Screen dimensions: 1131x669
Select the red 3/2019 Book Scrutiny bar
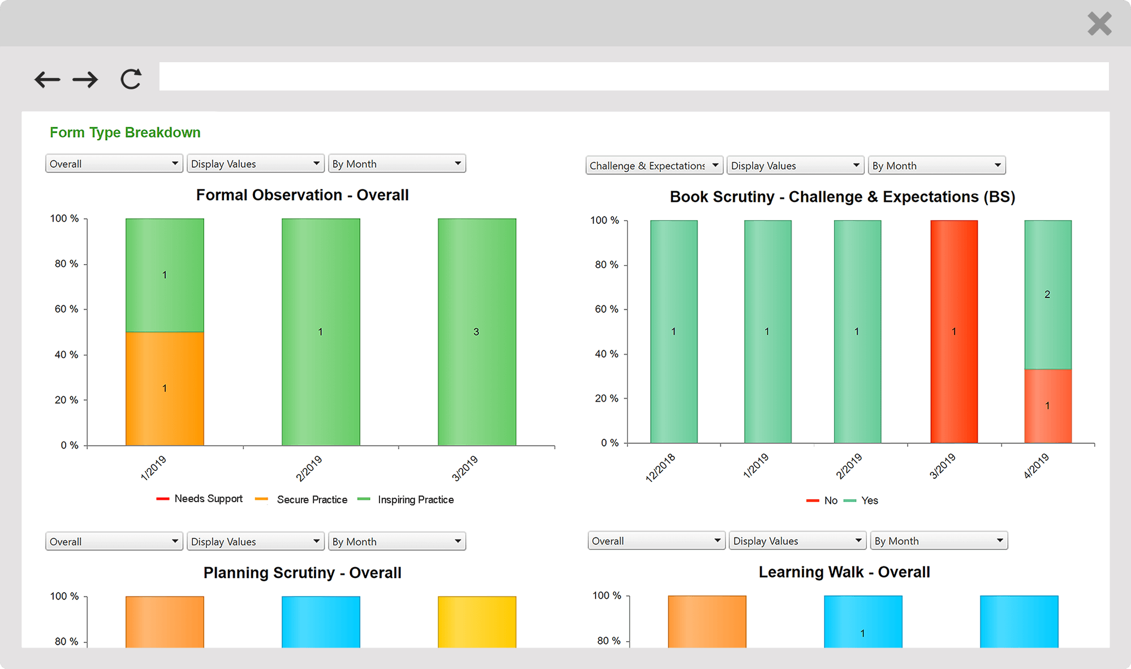tap(954, 331)
